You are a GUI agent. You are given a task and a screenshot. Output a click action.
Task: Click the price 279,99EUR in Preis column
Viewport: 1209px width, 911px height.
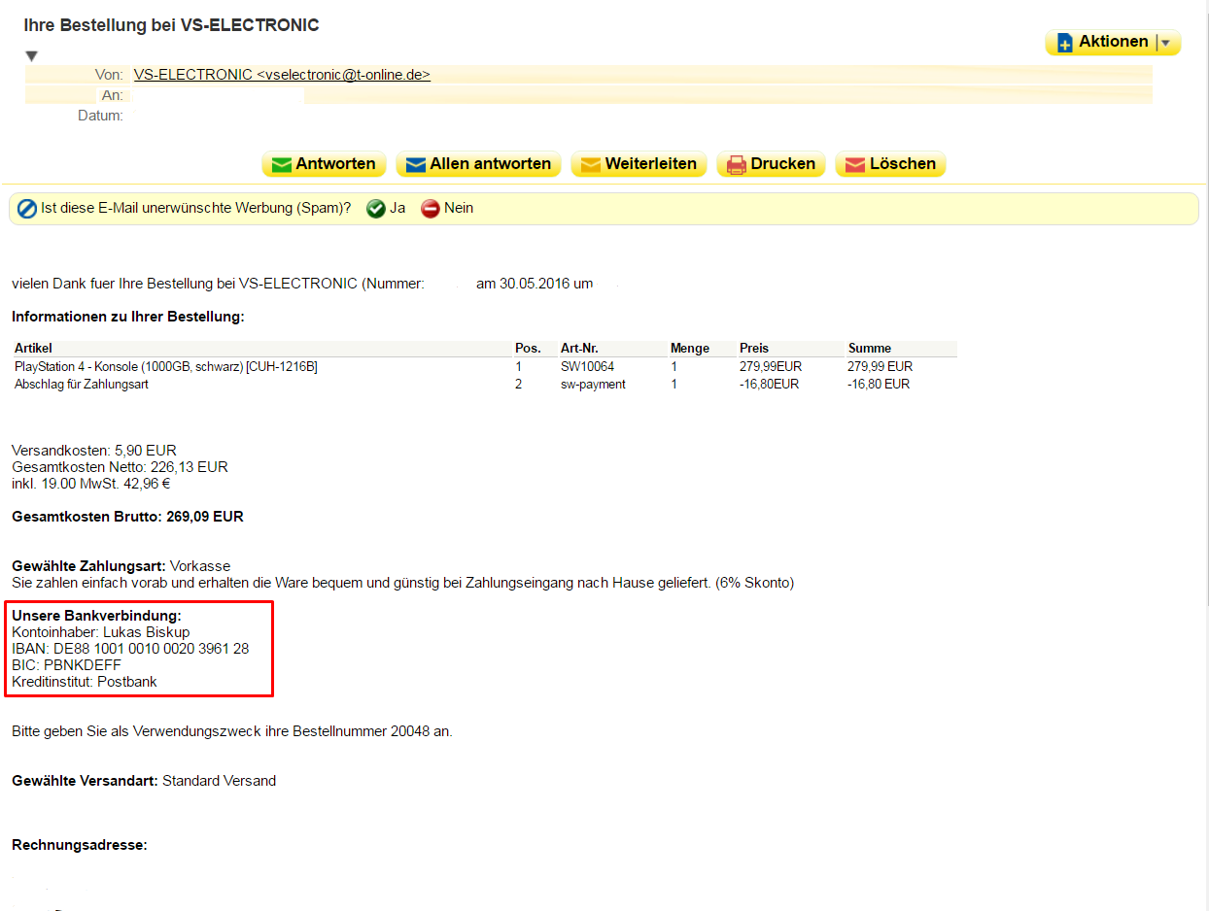coord(770,366)
